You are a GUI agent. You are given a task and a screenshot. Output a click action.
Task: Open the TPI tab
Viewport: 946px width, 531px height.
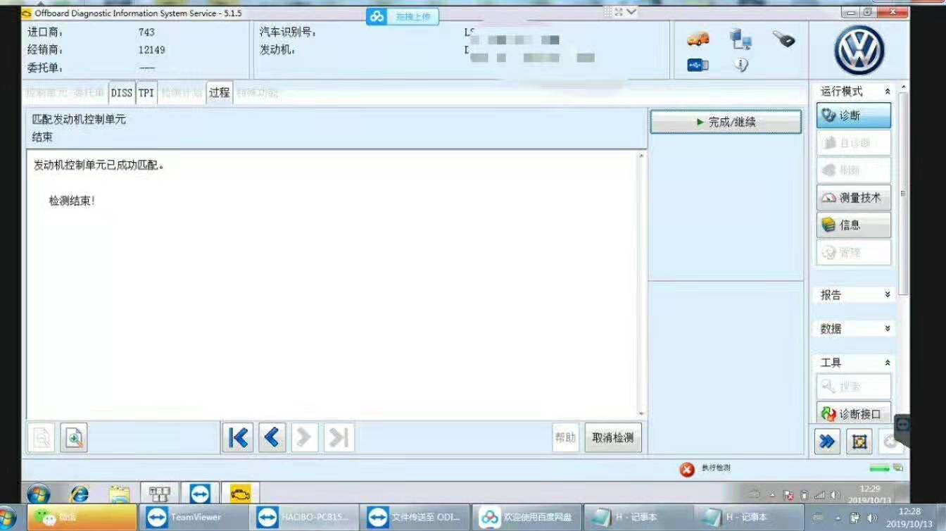pos(145,92)
